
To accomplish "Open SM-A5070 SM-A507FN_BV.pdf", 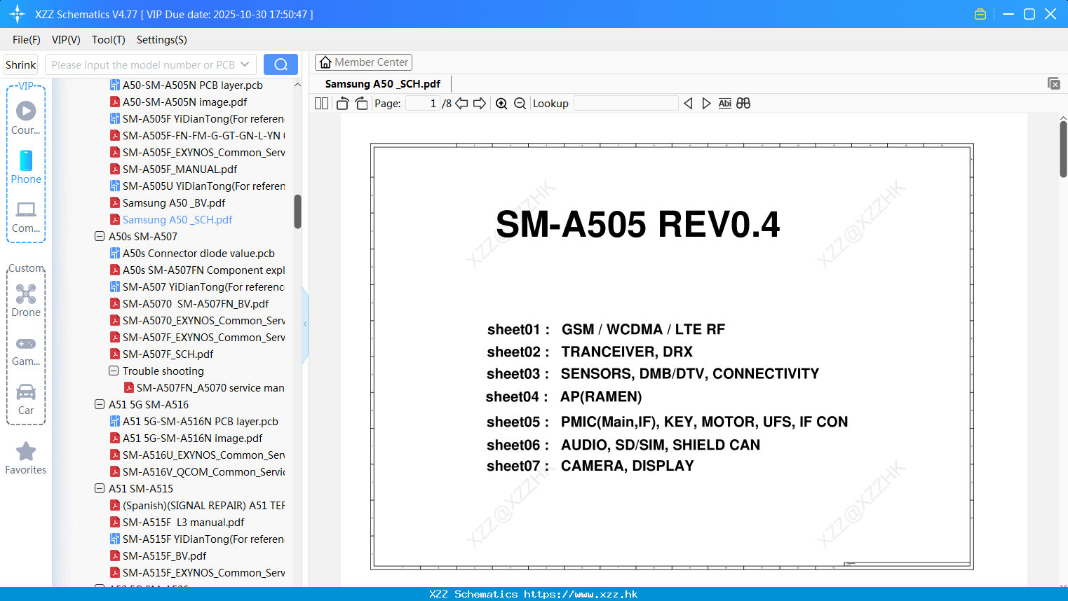I will click(x=189, y=304).
